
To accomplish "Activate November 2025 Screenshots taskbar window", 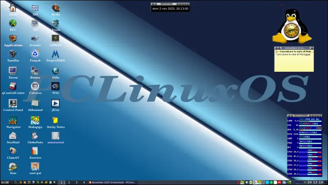I will 112,183.
